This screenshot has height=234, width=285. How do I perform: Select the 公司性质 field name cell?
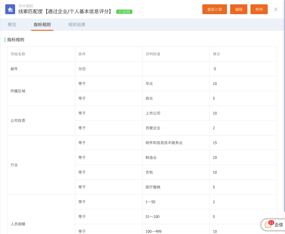[41, 120]
